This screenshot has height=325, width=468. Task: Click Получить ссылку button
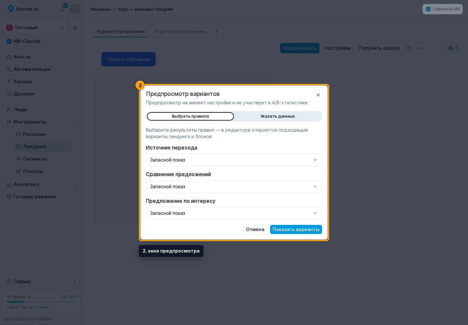(379, 48)
